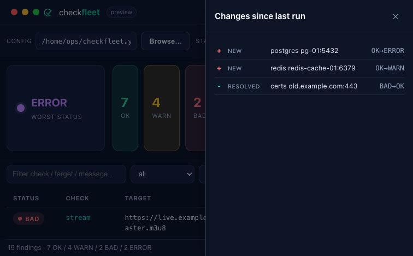Click the TARGET column header
Screen dimensions: 413x256
[x=138, y=198]
